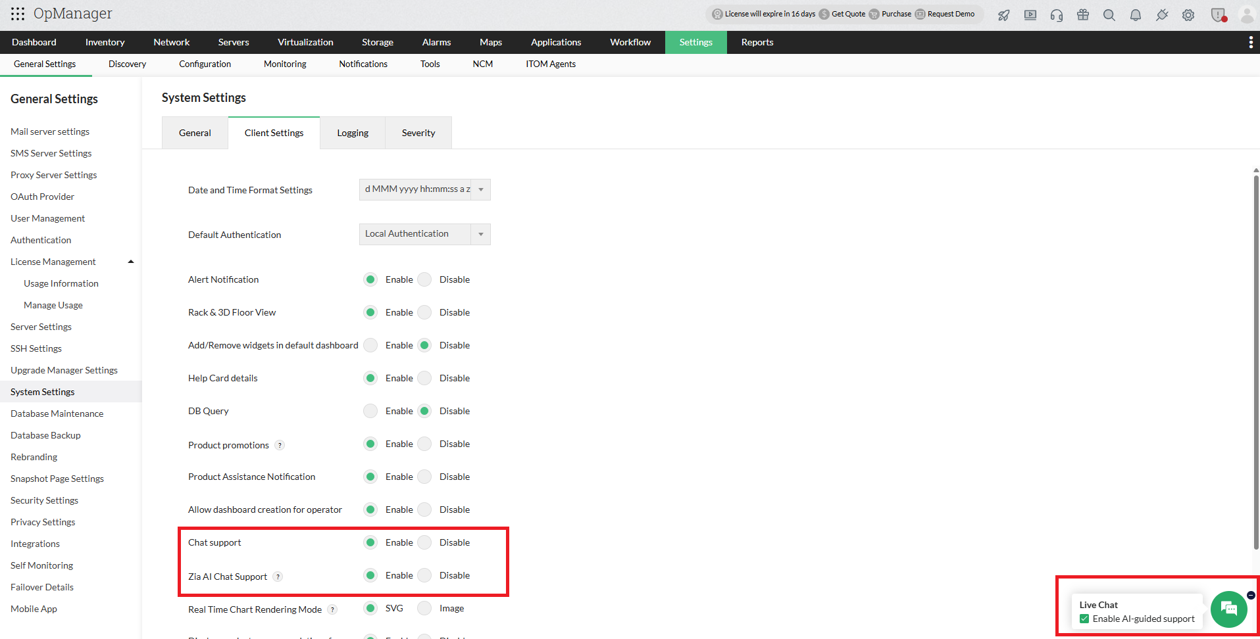Click the license expiry badge icon
This screenshot has width=1260, height=639.
click(x=717, y=14)
